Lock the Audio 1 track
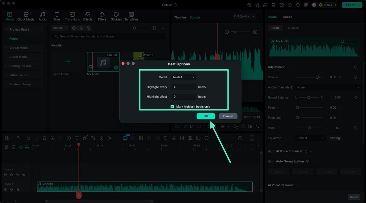This screenshot has height=203, width=366. [6, 189]
